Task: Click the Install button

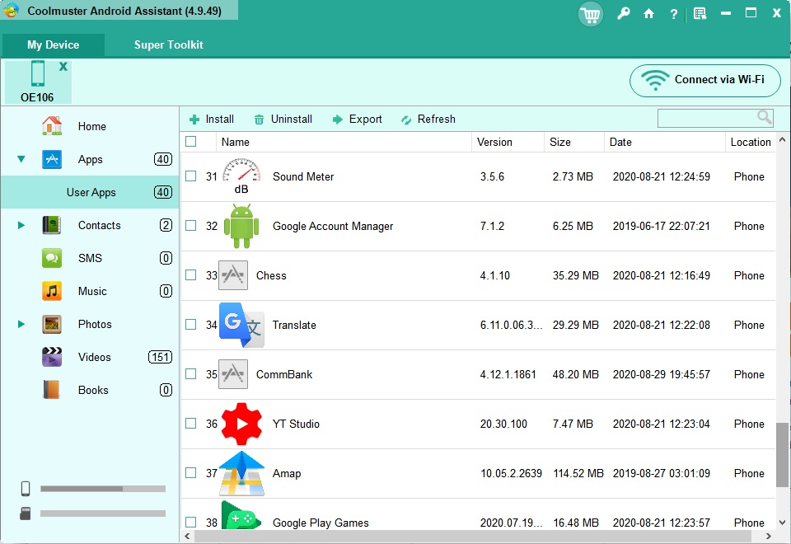Action: point(212,119)
